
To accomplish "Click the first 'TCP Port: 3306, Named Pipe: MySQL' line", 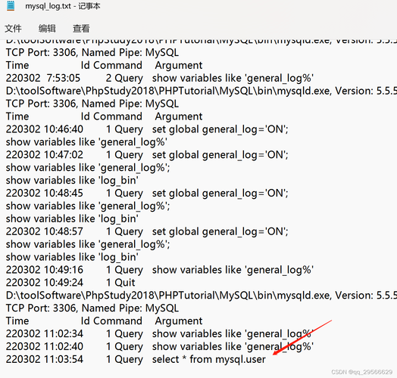I will coord(92,53).
